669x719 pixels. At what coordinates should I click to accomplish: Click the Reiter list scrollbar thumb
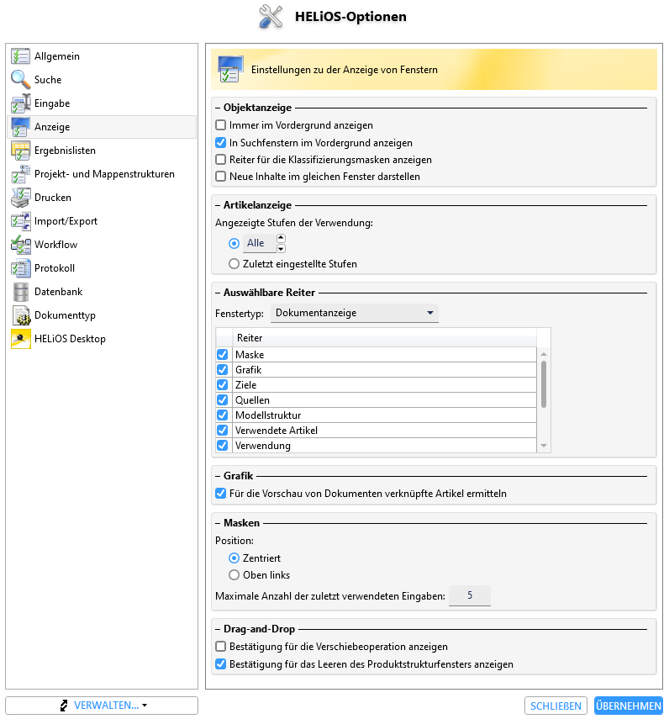(544, 384)
